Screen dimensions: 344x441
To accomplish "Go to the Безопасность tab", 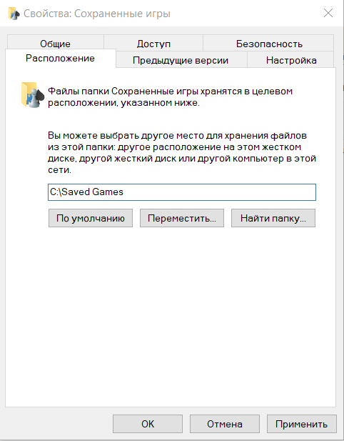I will [269, 44].
